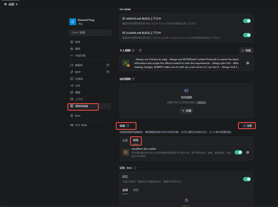Click the blue D avatar
The height and width of the screenshot is (207, 278).
72,22
